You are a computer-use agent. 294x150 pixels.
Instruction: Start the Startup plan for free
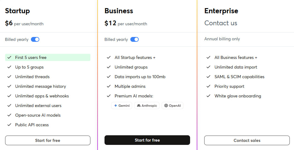pyautogui.click(x=48, y=140)
